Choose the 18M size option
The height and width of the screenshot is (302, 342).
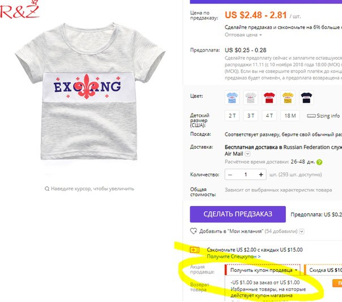(x=290, y=116)
